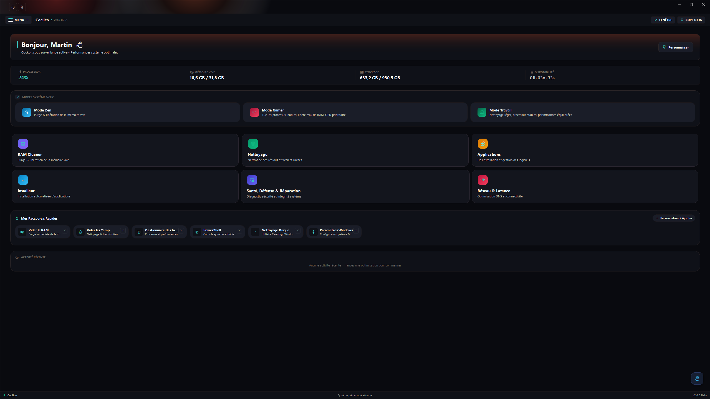Click the v2.0.0 Beta label in the status bar
Image resolution: width=710 pixels, height=399 pixels.
[x=699, y=395]
